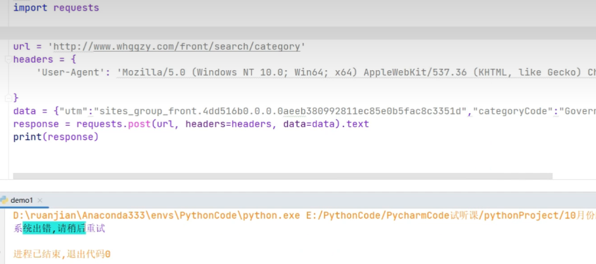Click the highlighted text 统出错,请稍后

tap(54, 229)
